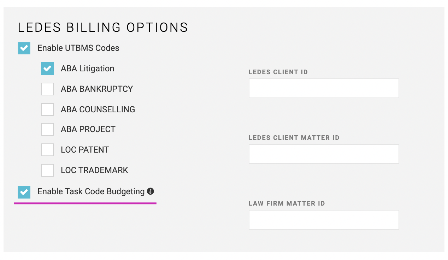Turn on the LOC TRADEMARK checkbox
The width and height of the screenshot is (448, 260).
(x=47, y=170)
